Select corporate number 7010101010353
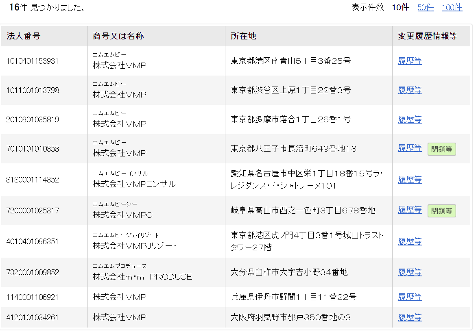Viewport: 476px width, 332px height. [33, 149]
